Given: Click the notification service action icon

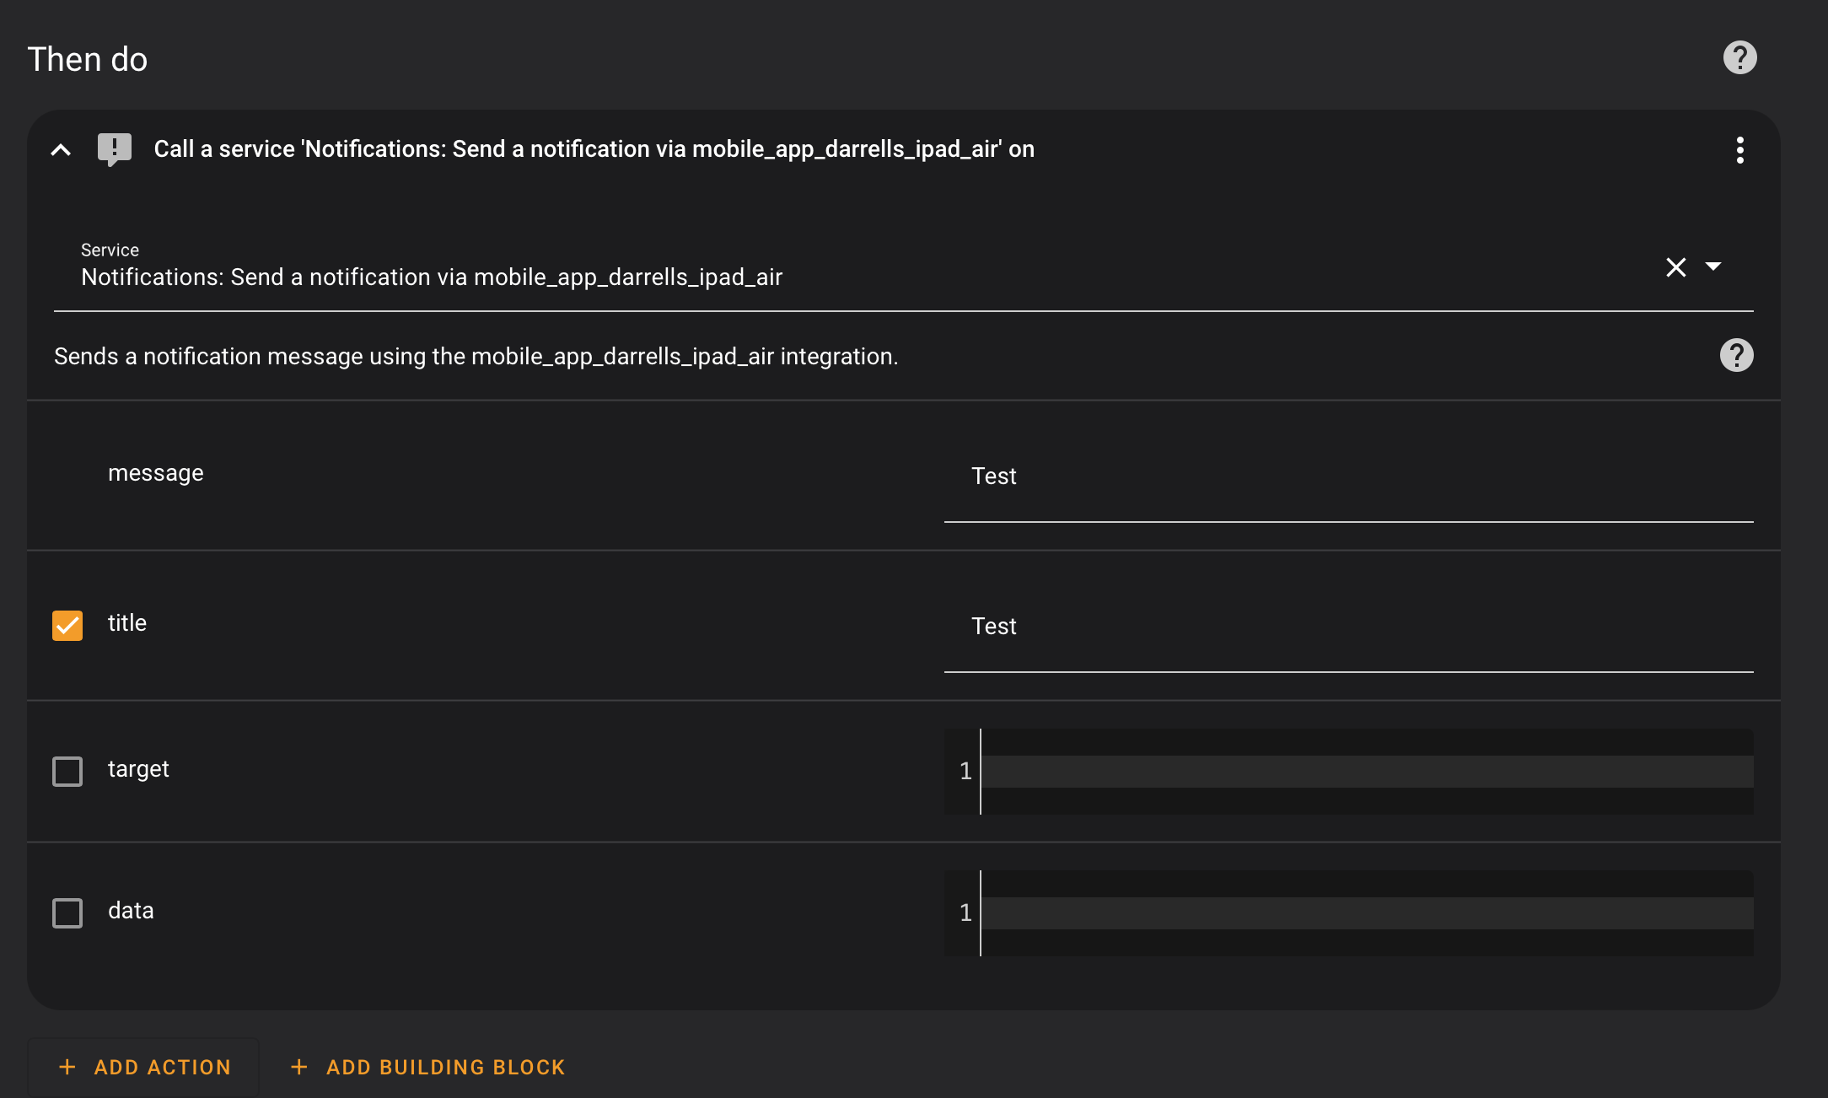Looking at the screenshot, I should tap(115, 149).
